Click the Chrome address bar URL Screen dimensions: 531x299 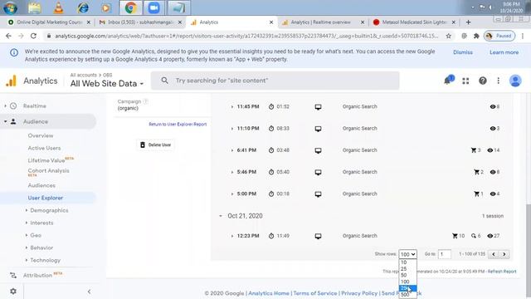(246, 36)
